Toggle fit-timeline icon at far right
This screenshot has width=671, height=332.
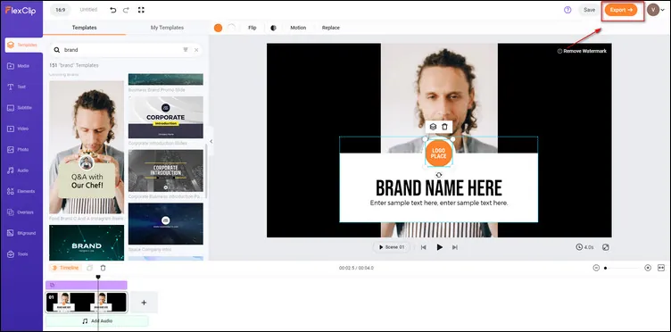coord(661,268)
